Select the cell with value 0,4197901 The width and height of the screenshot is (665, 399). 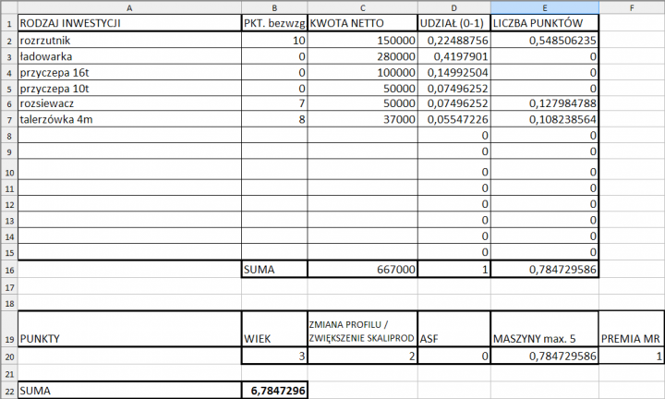tap(453, 57)
